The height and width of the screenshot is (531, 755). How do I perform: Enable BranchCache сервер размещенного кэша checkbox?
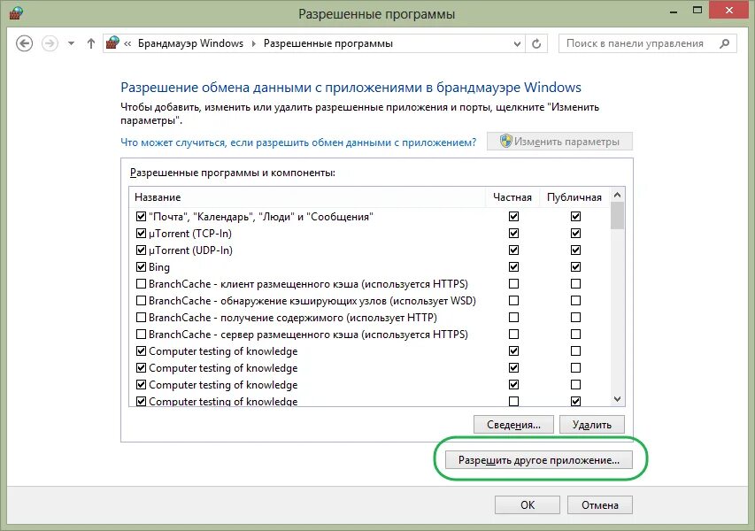point(141,335)
